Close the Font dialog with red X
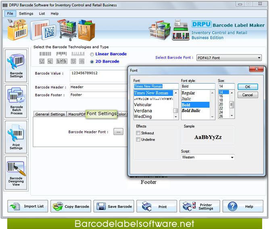269x229 pixels. coord(256,69)
